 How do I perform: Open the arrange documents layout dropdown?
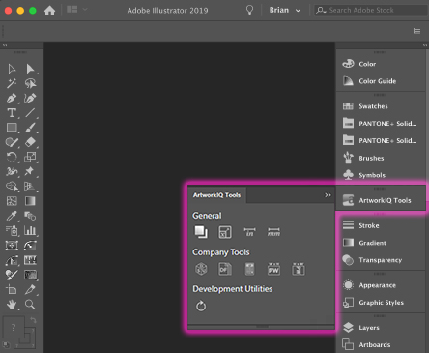tap(76, 10)
